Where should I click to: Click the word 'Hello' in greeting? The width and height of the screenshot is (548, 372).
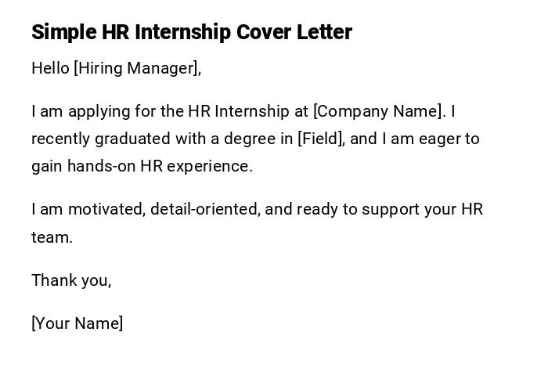50,68
